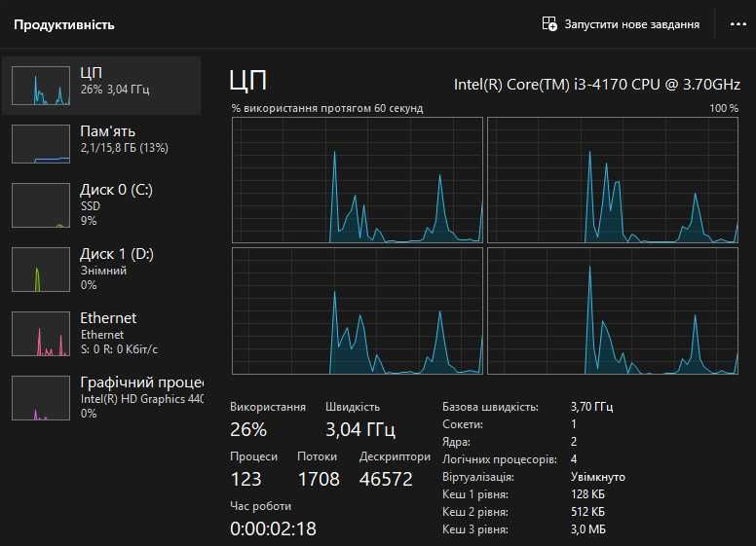Click the 'Процеси' label
The image size is (756, 546).
pyautogui.click(x=253, y=456)
